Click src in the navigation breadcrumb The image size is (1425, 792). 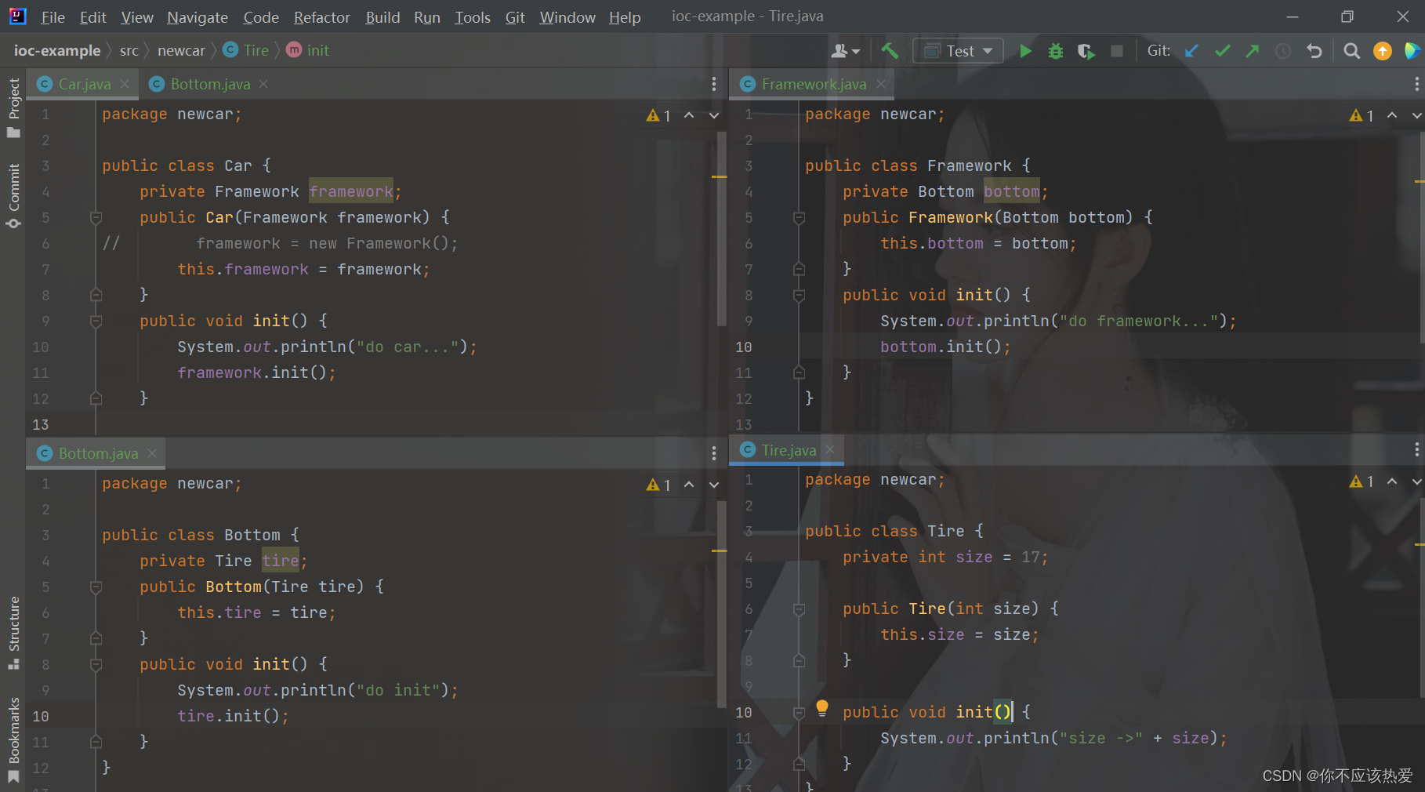click(x=129, y=51)
